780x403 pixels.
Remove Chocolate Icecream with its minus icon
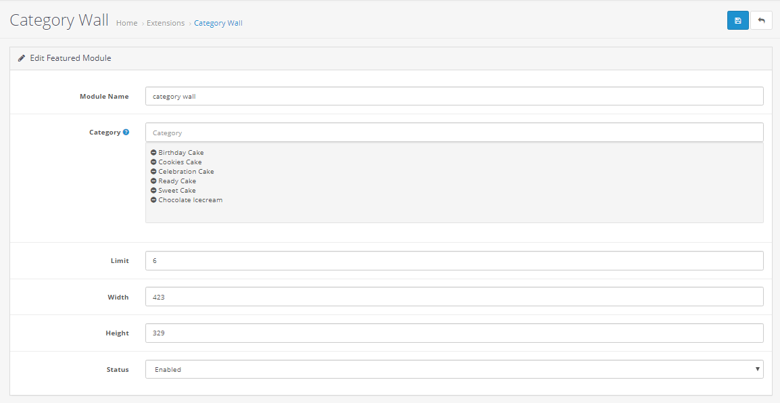(x=153, y=200)
